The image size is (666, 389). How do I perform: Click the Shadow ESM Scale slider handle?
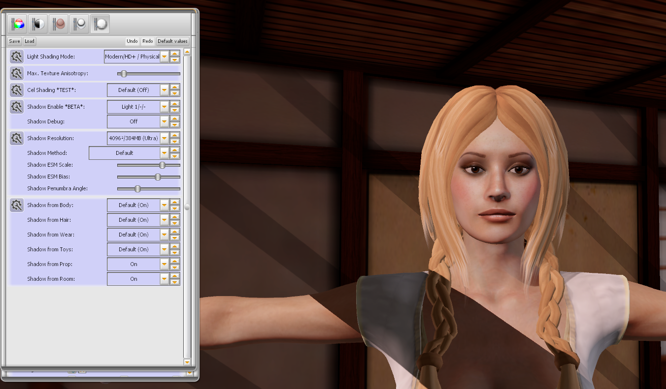[x=162, y=165]
